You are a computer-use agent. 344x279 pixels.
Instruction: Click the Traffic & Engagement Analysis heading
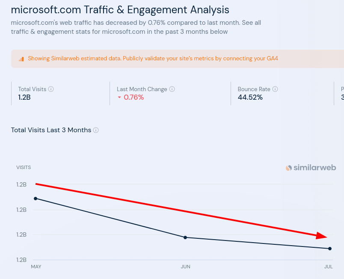click(x=120, y=9)
